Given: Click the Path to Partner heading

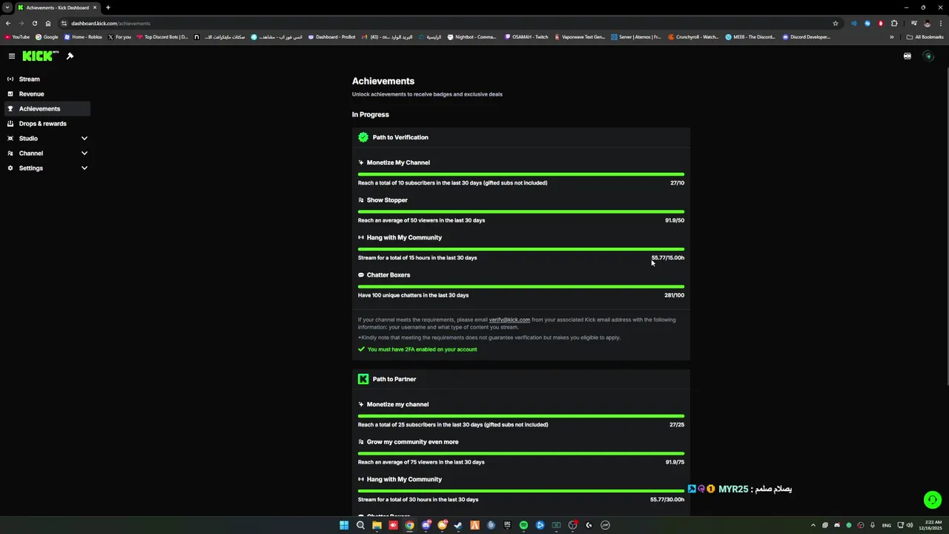Looking at the screenshot, I should tap(394, 379).
